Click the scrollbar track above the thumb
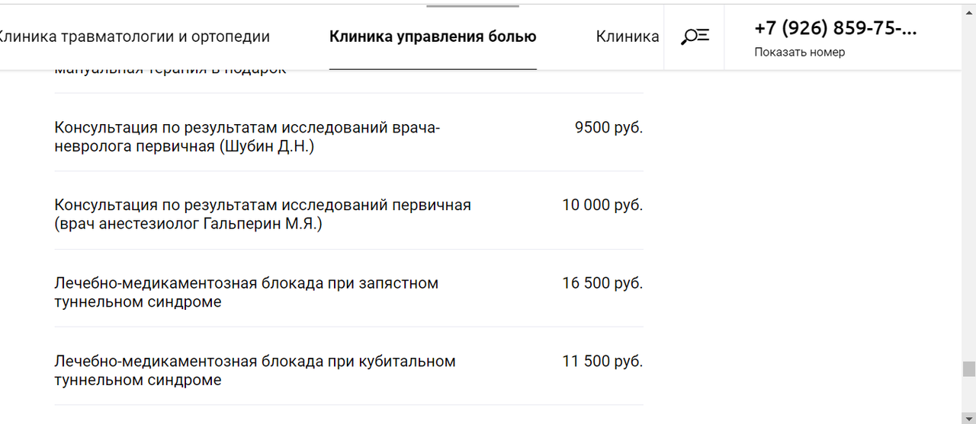 [969, 183]
